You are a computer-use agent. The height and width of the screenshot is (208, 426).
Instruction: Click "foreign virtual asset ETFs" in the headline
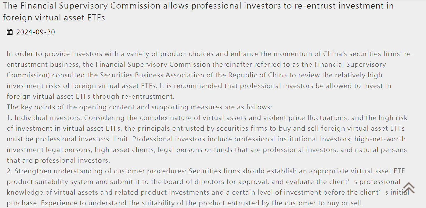tap(54, 18)
